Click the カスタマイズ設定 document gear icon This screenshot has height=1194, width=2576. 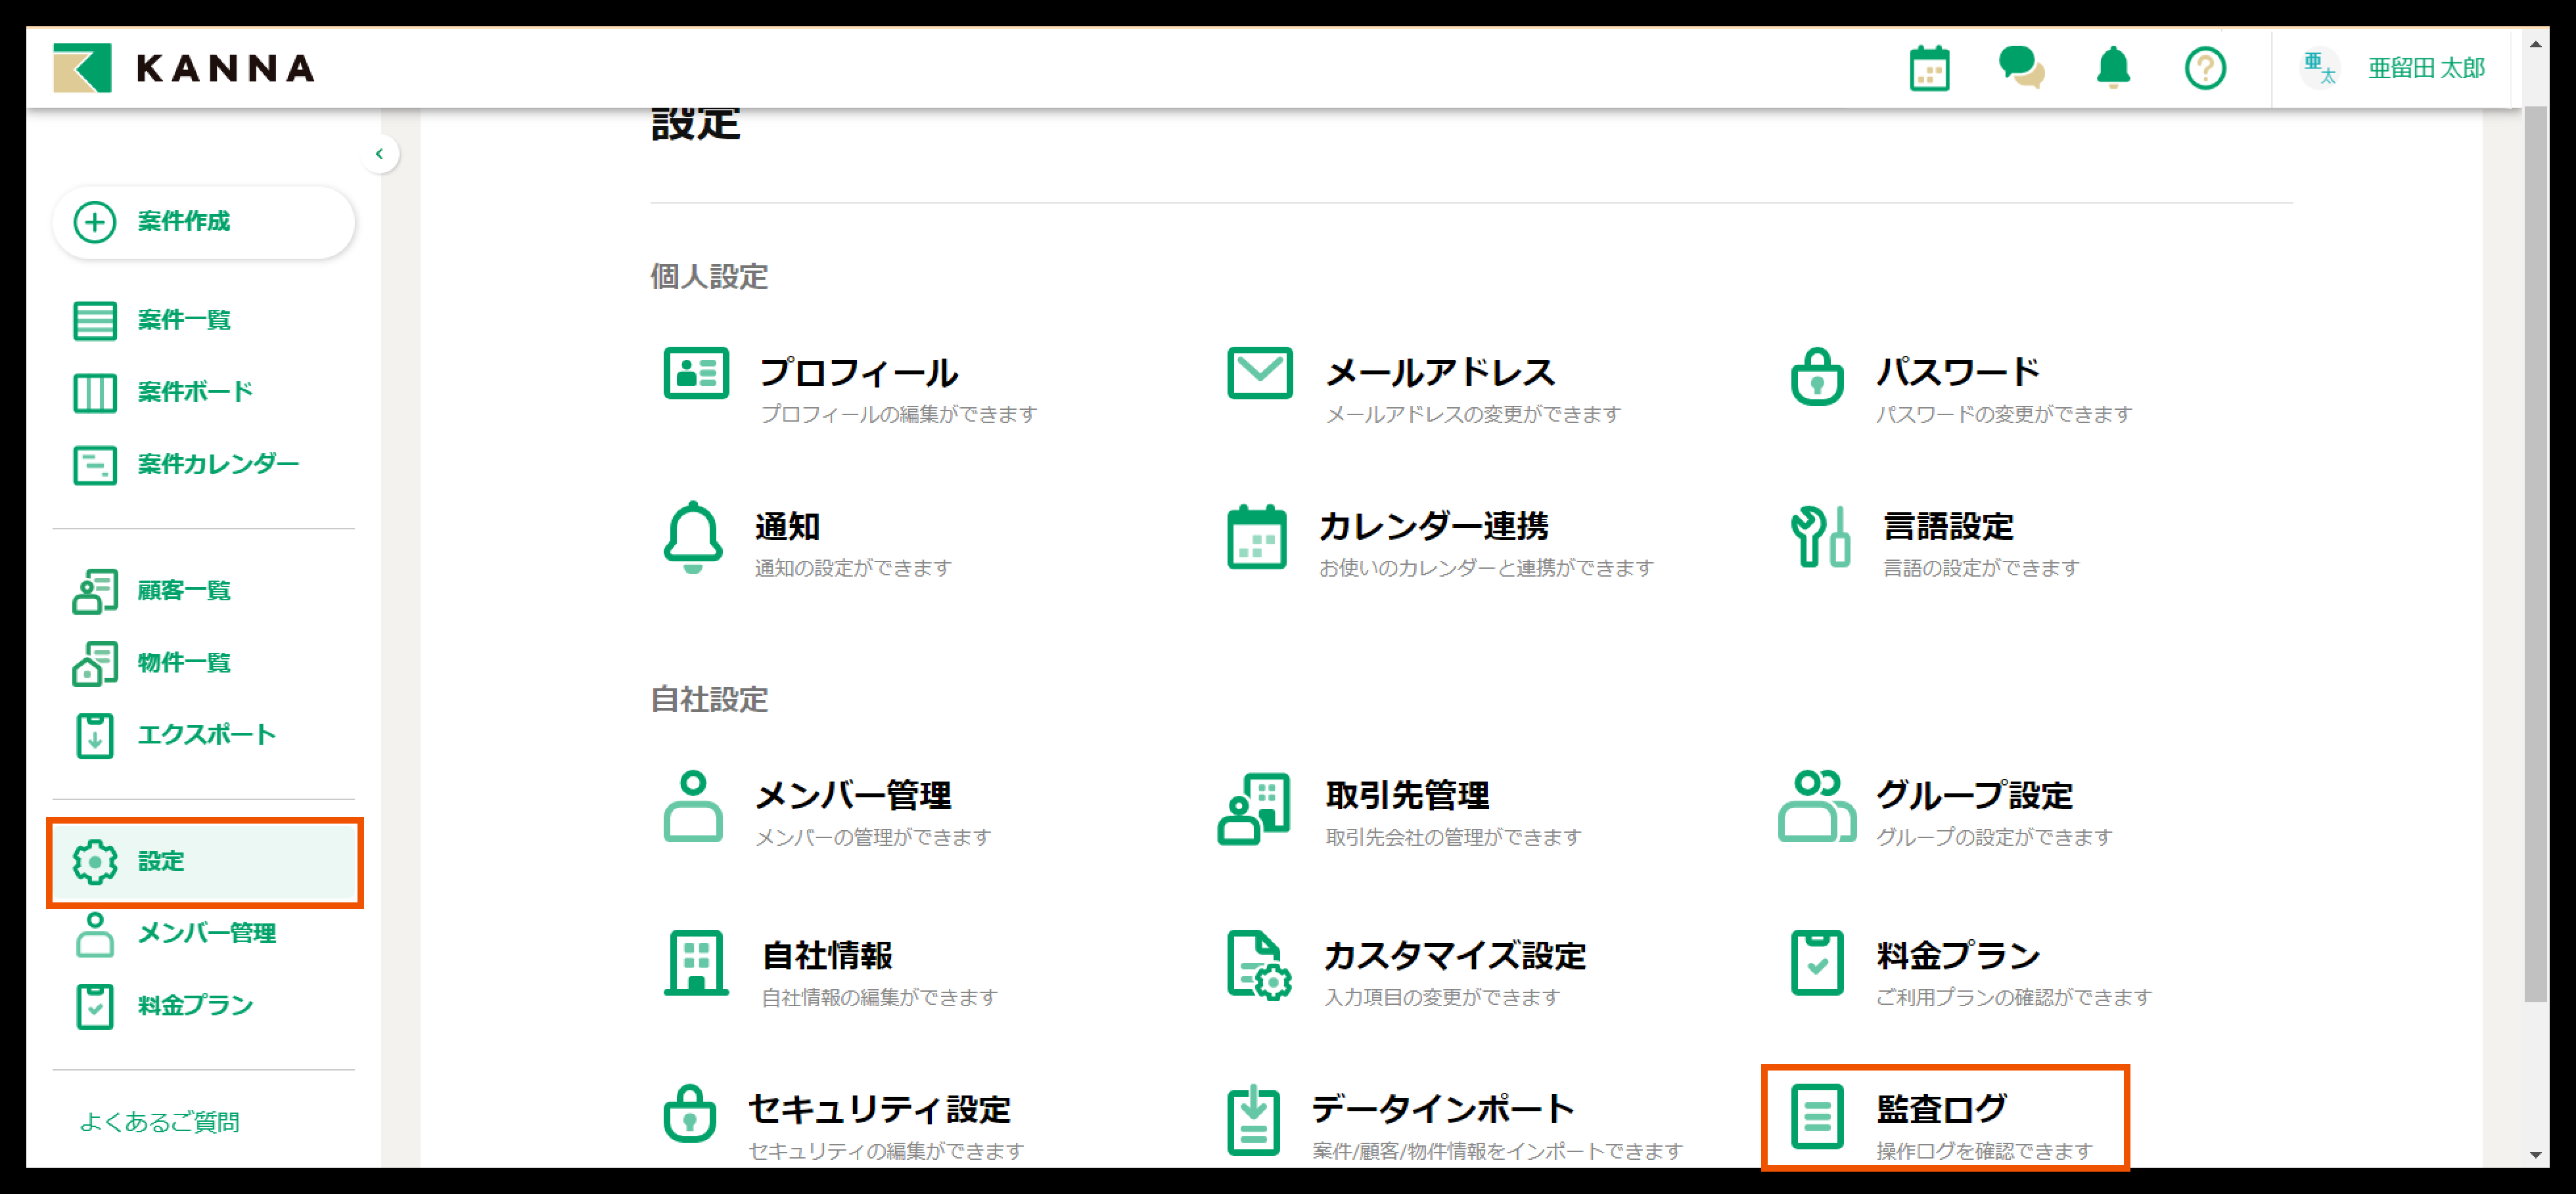click(1259, 965)
